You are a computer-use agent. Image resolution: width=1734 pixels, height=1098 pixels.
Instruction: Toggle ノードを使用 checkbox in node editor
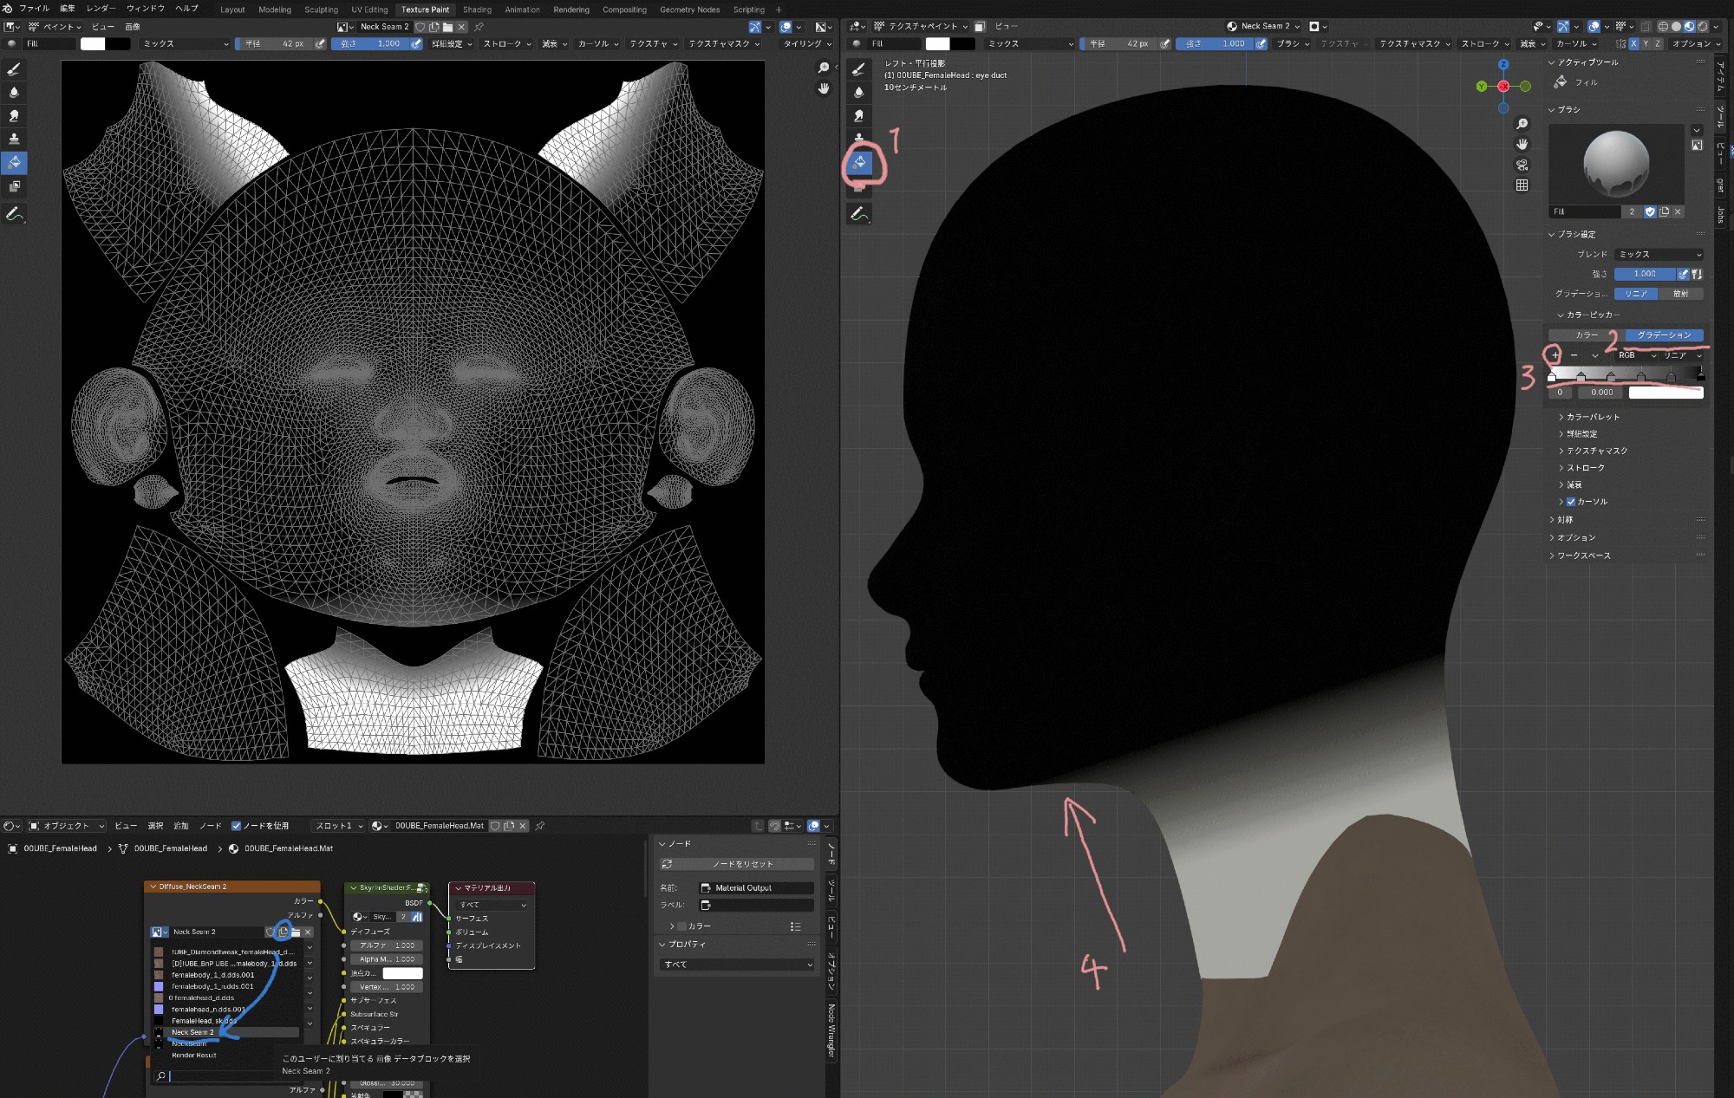[236, 826]
